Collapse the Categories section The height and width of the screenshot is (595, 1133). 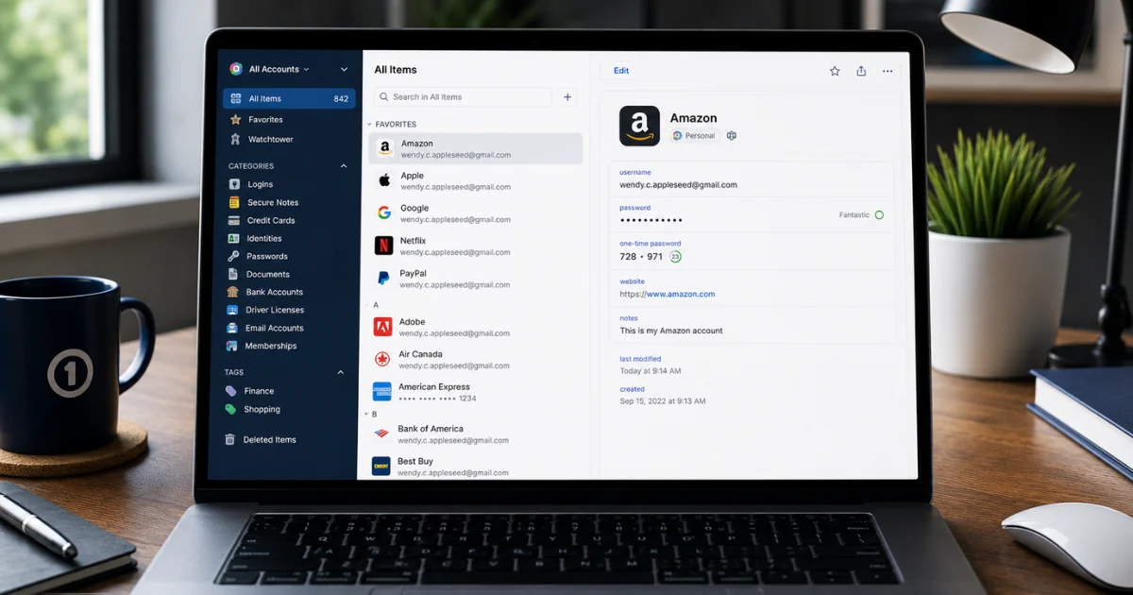344,166
